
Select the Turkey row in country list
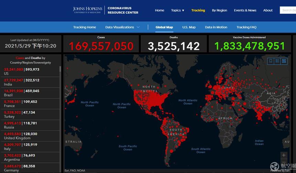click(x=30, y=115)
